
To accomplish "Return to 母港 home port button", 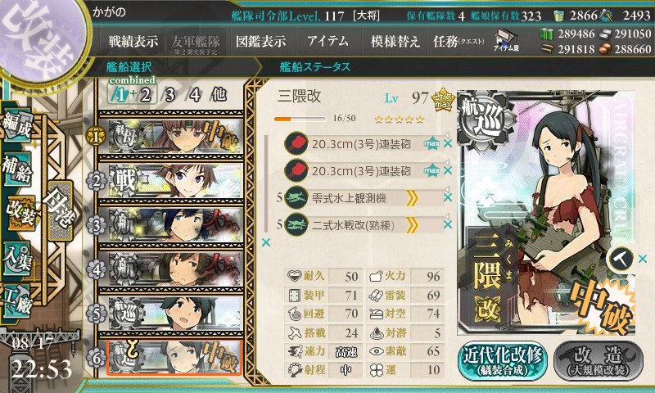I will [x=61, y=210].
